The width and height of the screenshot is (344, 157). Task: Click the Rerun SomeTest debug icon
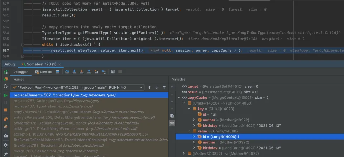[6, 72]
